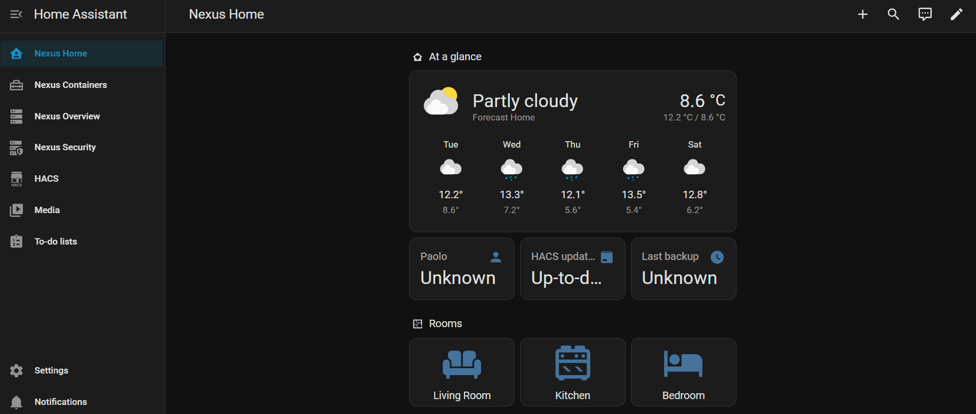Viewport: 976px width, 414px height.
Task: Open Nexus Security dashboard
Action: 82,148
